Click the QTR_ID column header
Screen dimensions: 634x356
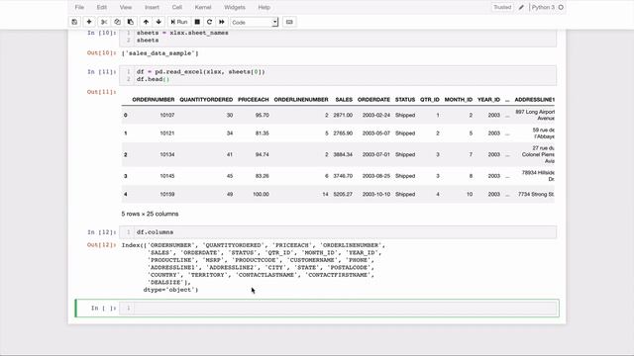[x=429, y=99]
